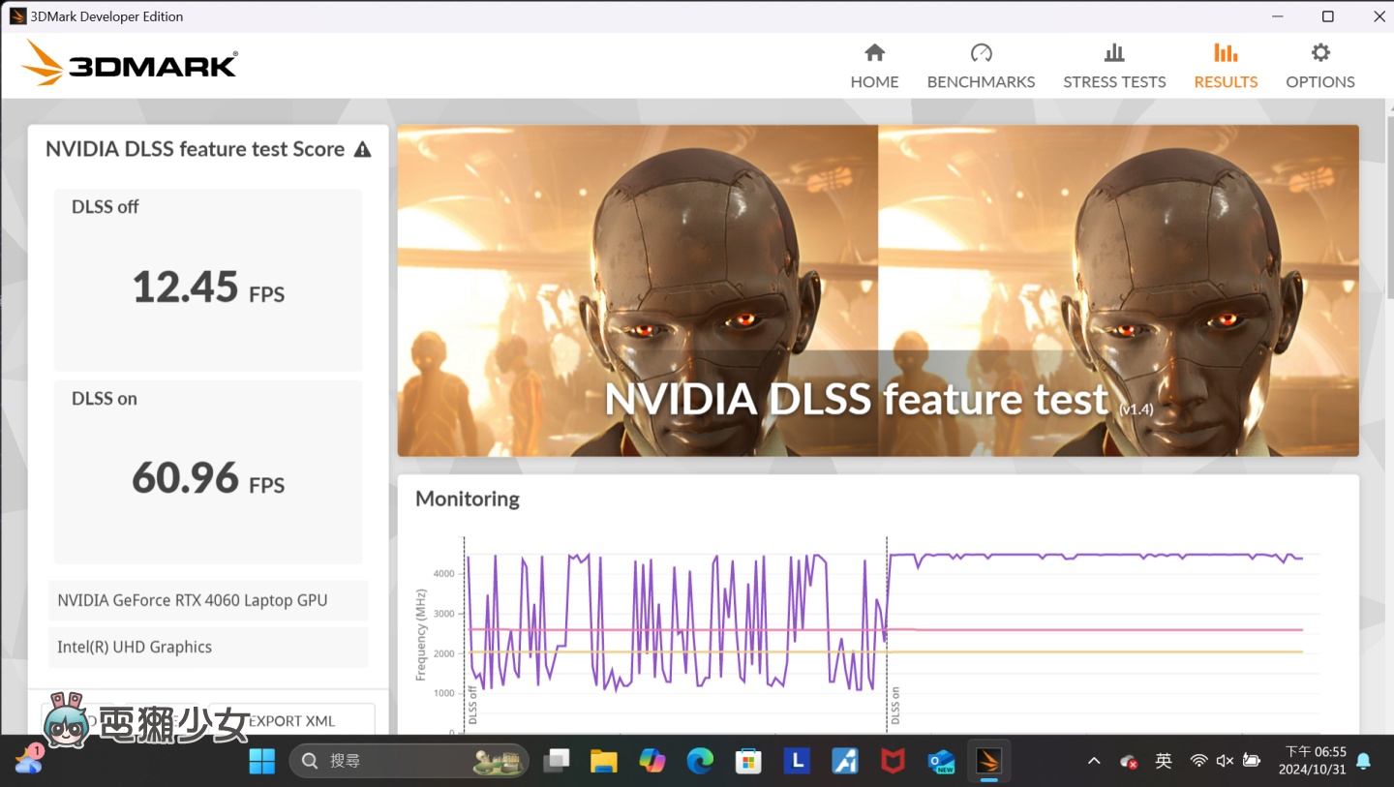Image resolution: width=1394 pixels, height=787 pixels.
Task: Select the RESULTS tab
Action: (x=1226, y=66)
